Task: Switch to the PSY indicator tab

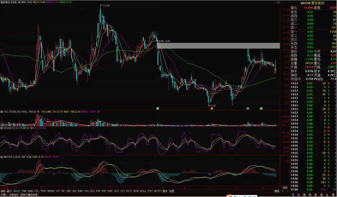Action: coord(150,191)
